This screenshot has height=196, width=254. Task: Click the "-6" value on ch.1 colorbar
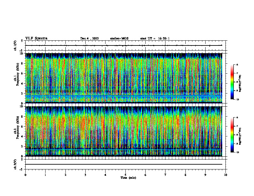[x=237, y=64]
